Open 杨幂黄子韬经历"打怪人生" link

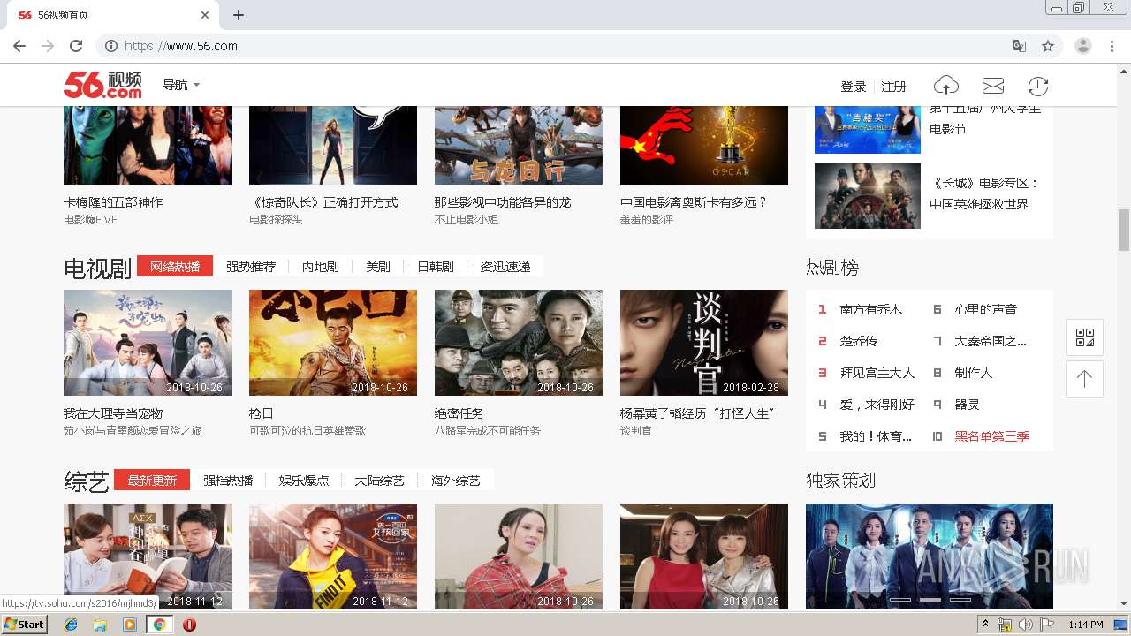[x=697, y=413]
